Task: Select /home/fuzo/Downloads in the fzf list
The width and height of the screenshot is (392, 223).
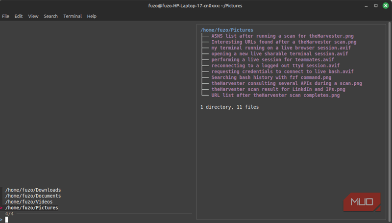Action: 33,190
